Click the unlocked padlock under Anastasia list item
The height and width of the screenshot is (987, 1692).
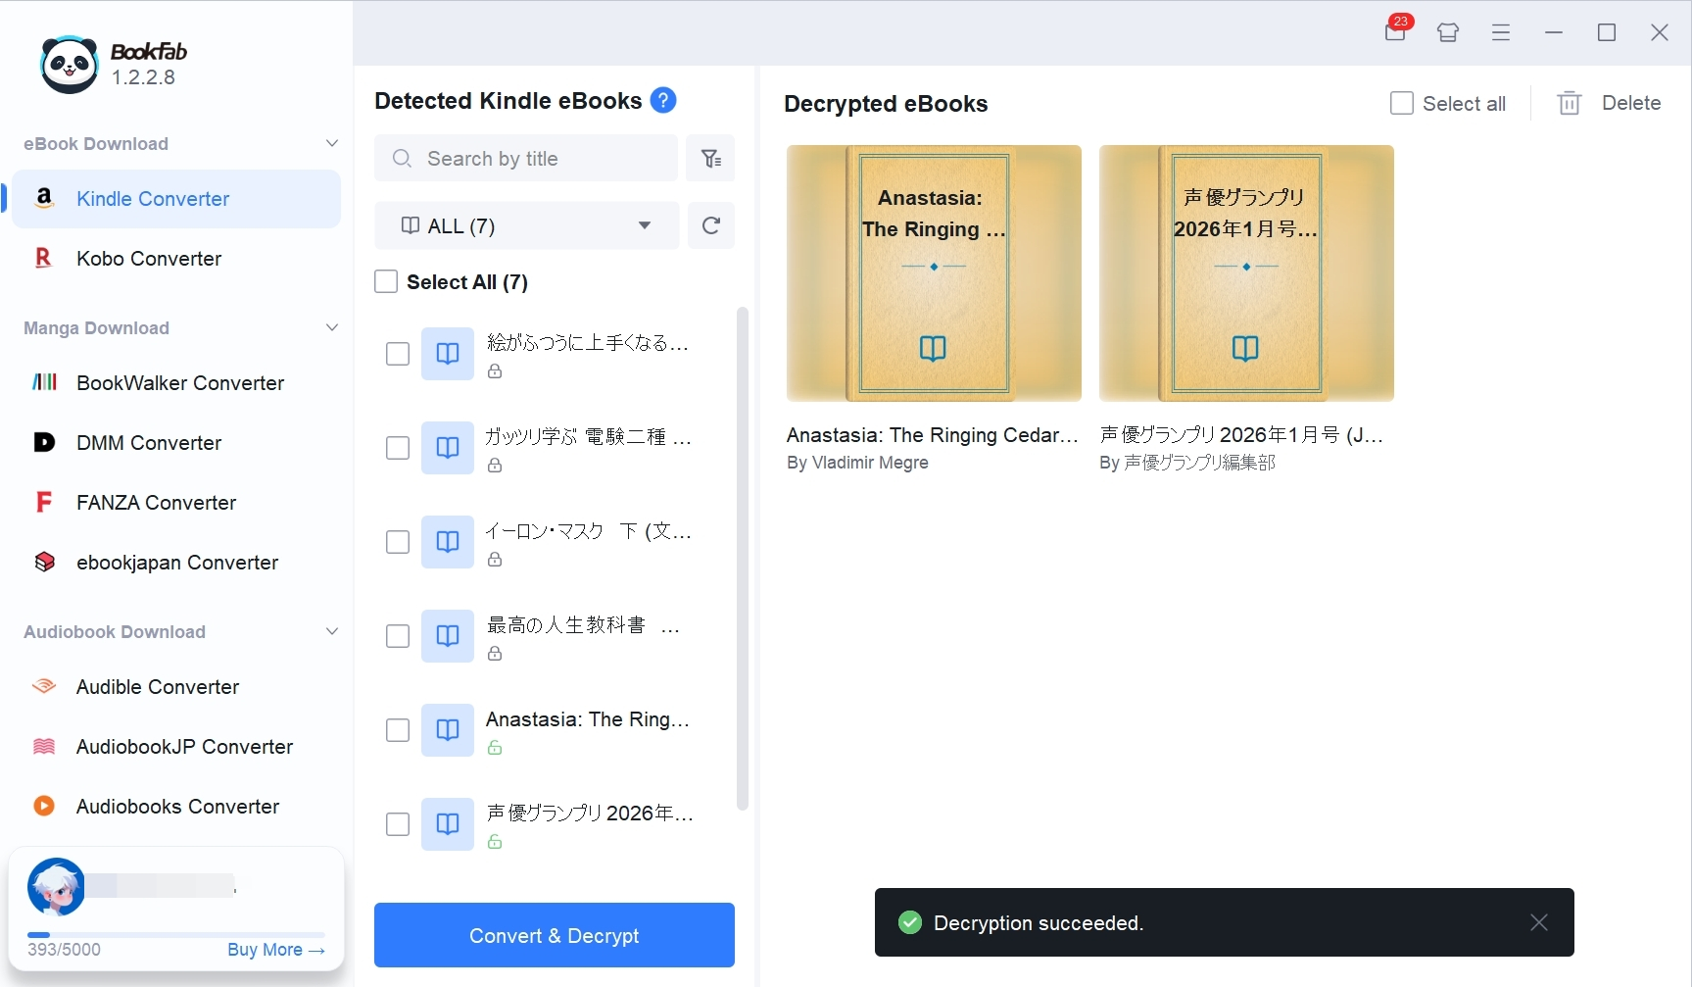click(495, 748)
